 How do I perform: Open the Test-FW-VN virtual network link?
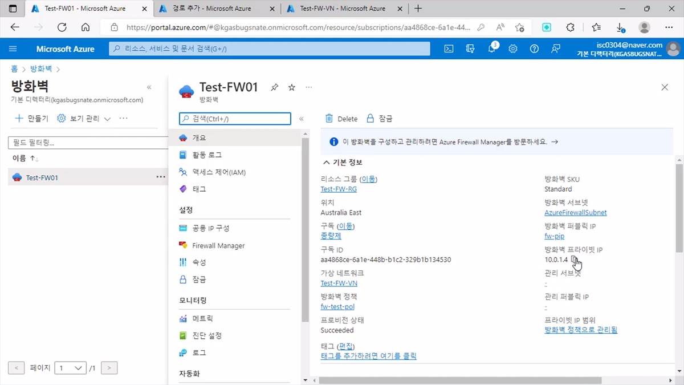(x=339, y=283)
